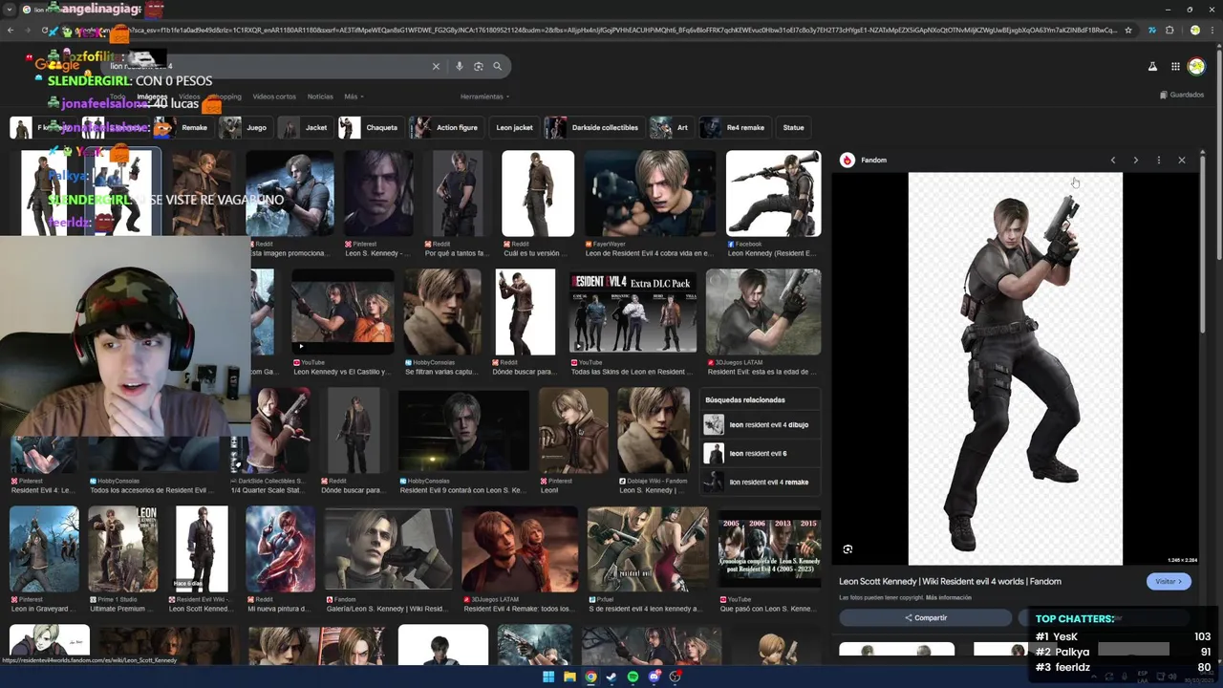Select related search leon resident evil 6
This screenshot has height=688, width=1223.
point(762,454)
